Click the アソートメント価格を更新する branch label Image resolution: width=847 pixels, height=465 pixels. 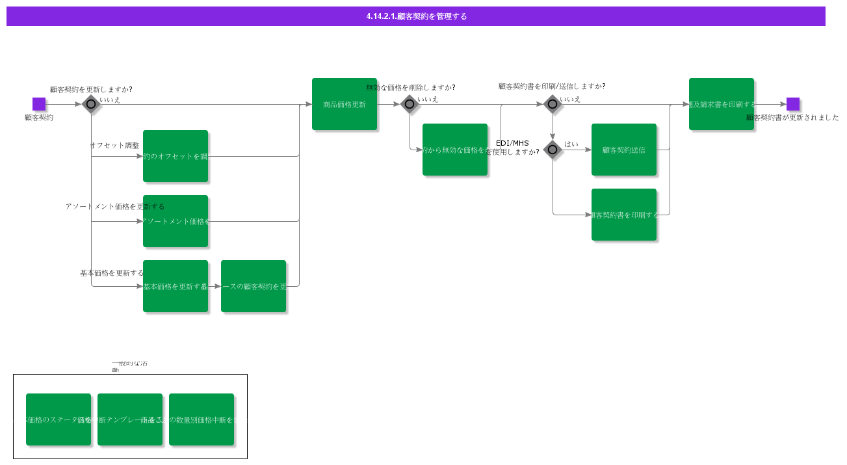point(115,206)
